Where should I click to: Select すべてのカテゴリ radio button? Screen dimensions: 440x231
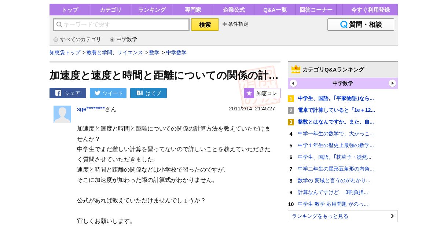[x=56, y=40]
